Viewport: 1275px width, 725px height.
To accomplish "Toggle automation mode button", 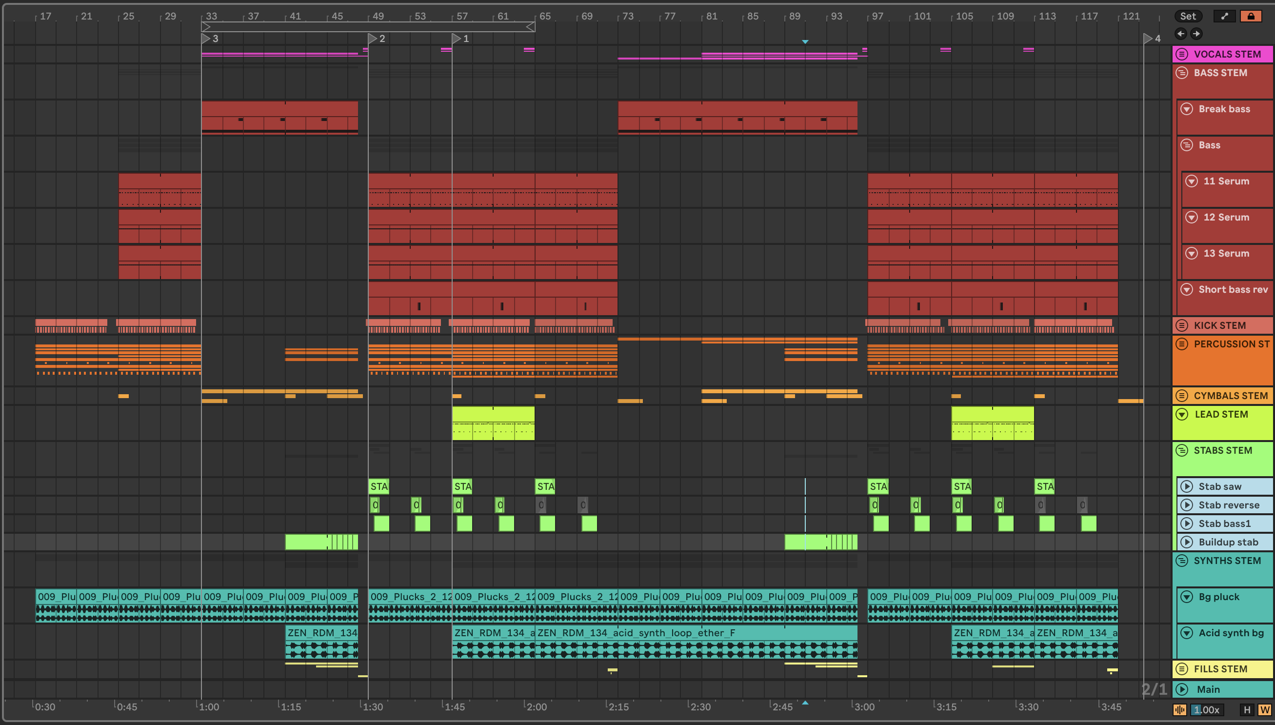I will point(1224,16).
